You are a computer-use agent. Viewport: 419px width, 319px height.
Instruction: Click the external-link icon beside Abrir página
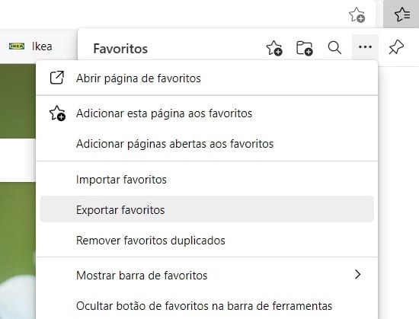pos(57,78)
